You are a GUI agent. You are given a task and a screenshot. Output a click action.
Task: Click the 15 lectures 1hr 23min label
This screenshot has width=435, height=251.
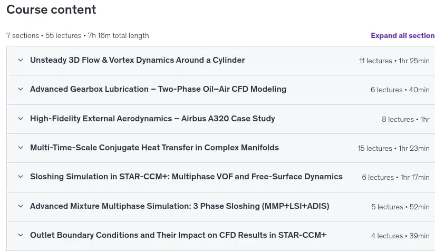coord(393,148)
